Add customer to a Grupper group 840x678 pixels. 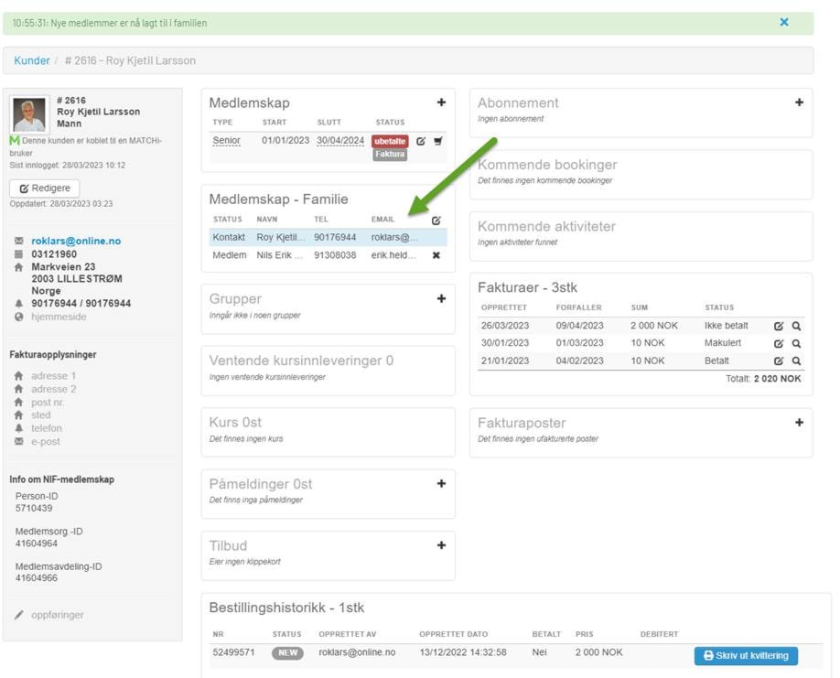(441, 299)
